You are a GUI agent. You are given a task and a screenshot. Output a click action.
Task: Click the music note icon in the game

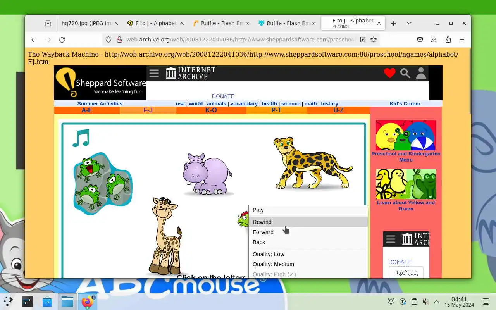click(x=81, y=138)
